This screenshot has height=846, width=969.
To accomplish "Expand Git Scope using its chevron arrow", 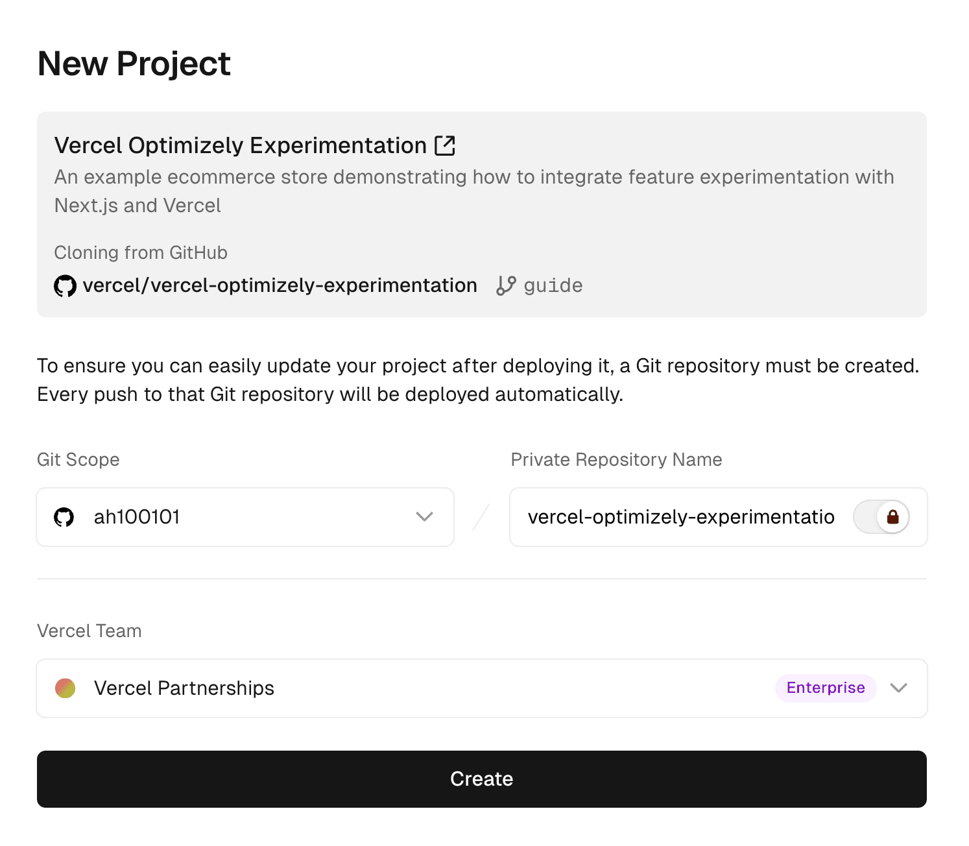I will [x=425, y=517].
